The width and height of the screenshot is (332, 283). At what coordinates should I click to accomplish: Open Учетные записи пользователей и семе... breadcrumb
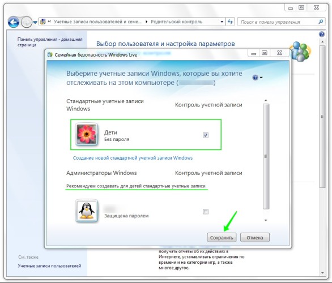[97, 22]
